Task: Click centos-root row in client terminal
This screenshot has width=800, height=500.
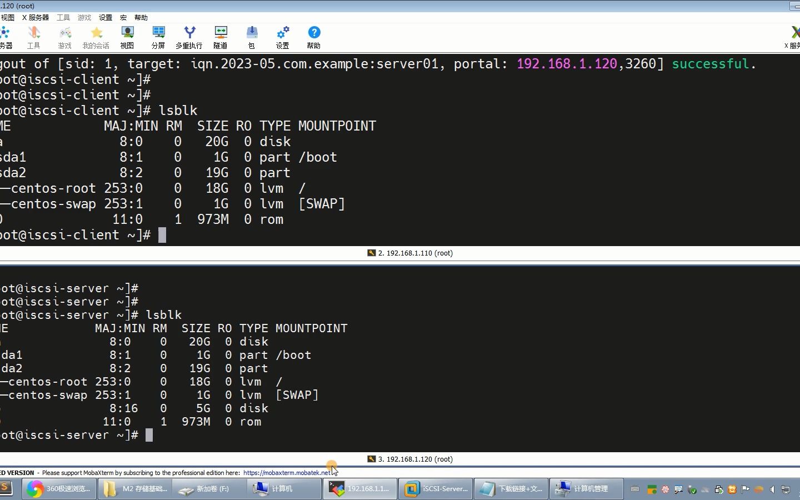Action: [x=153, y=188]
